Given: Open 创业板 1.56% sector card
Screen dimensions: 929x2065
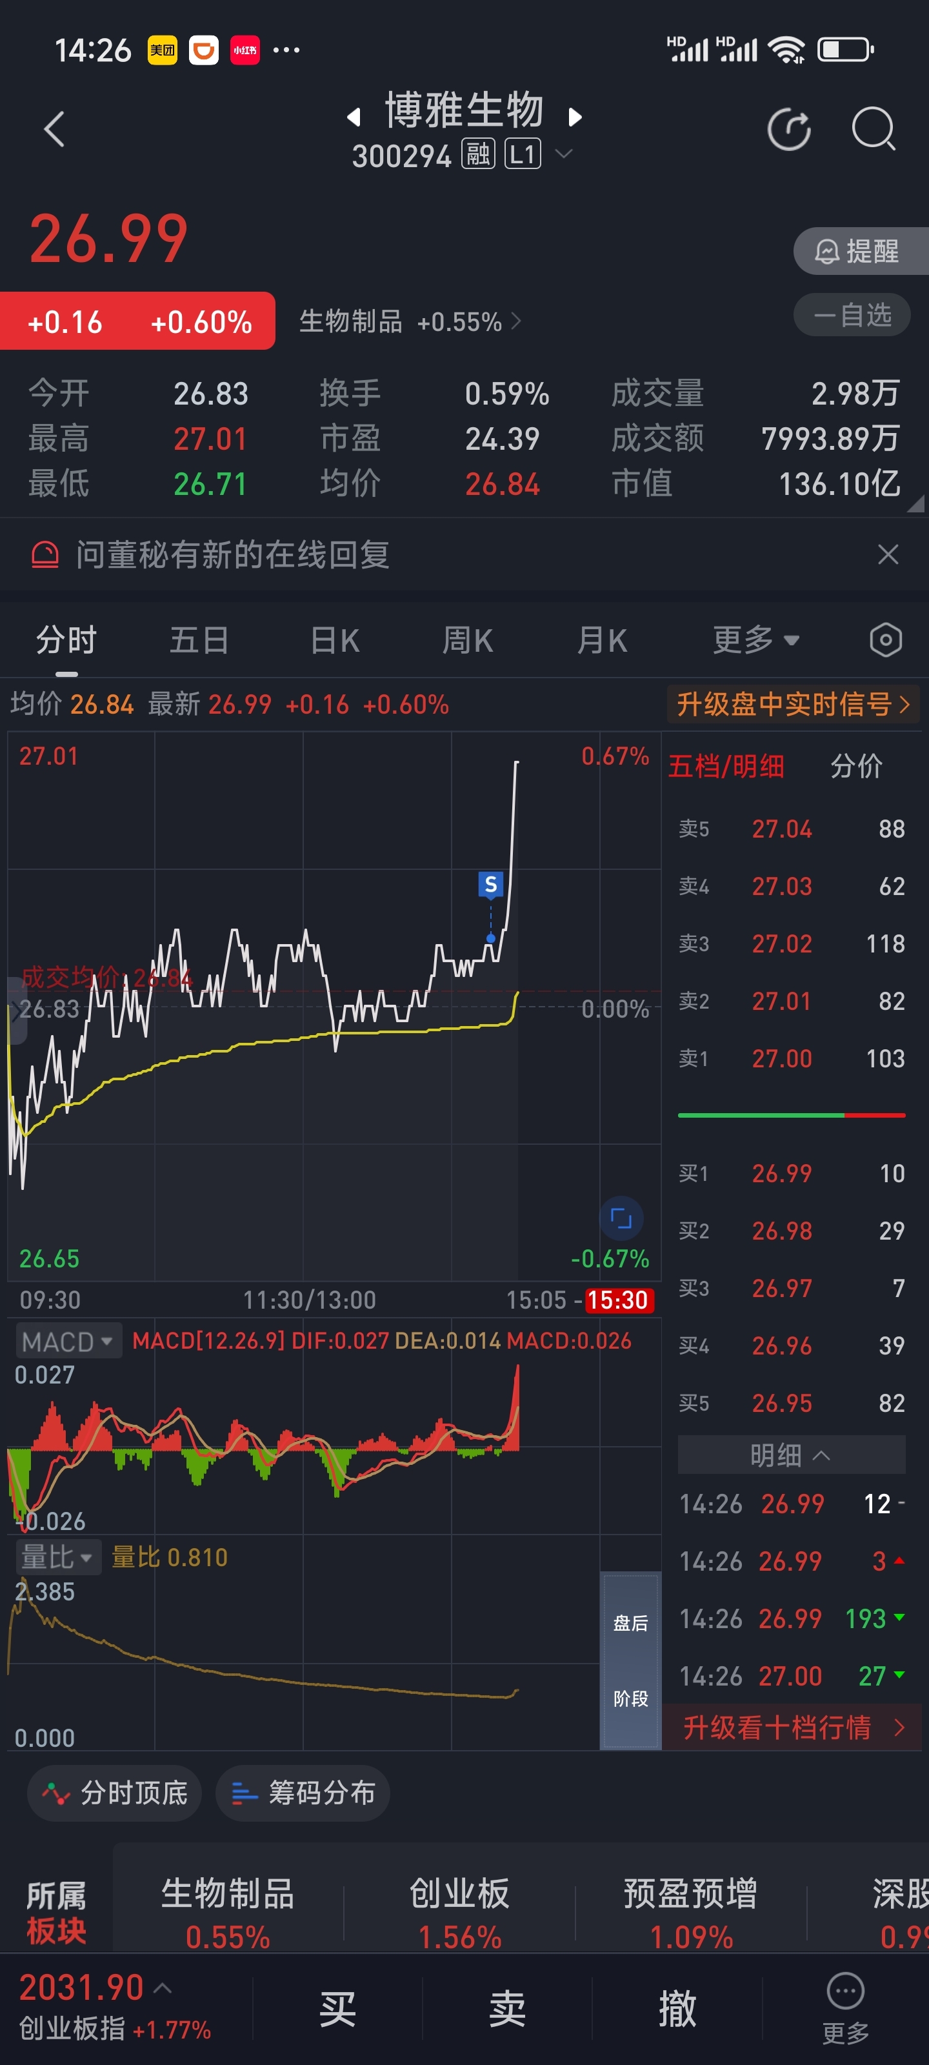Looking at the screenshot, I should click(x=459, y=1913).
